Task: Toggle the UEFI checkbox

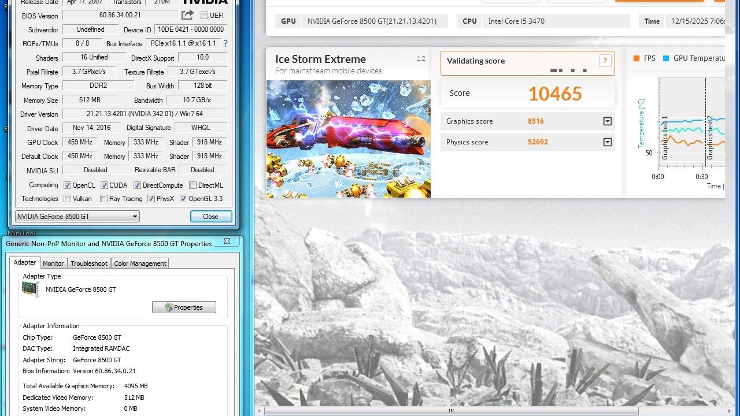Action: click(x=204, y=16)
